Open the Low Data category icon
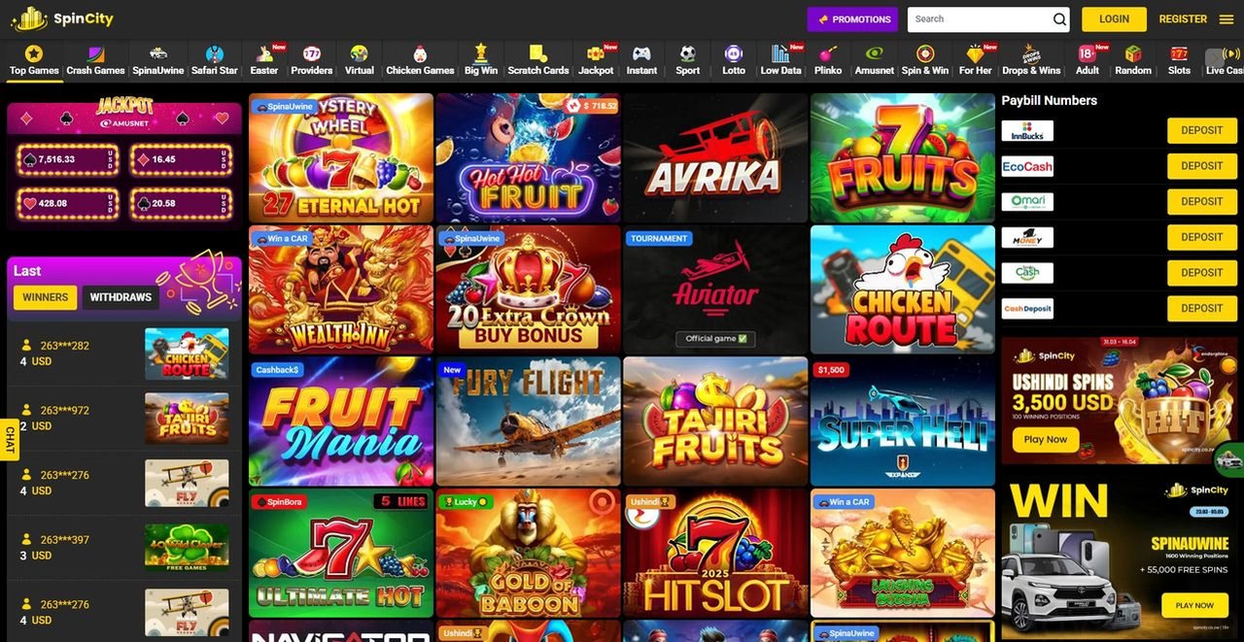This screenshot has width=1244, height=642. tap(780, 53)
